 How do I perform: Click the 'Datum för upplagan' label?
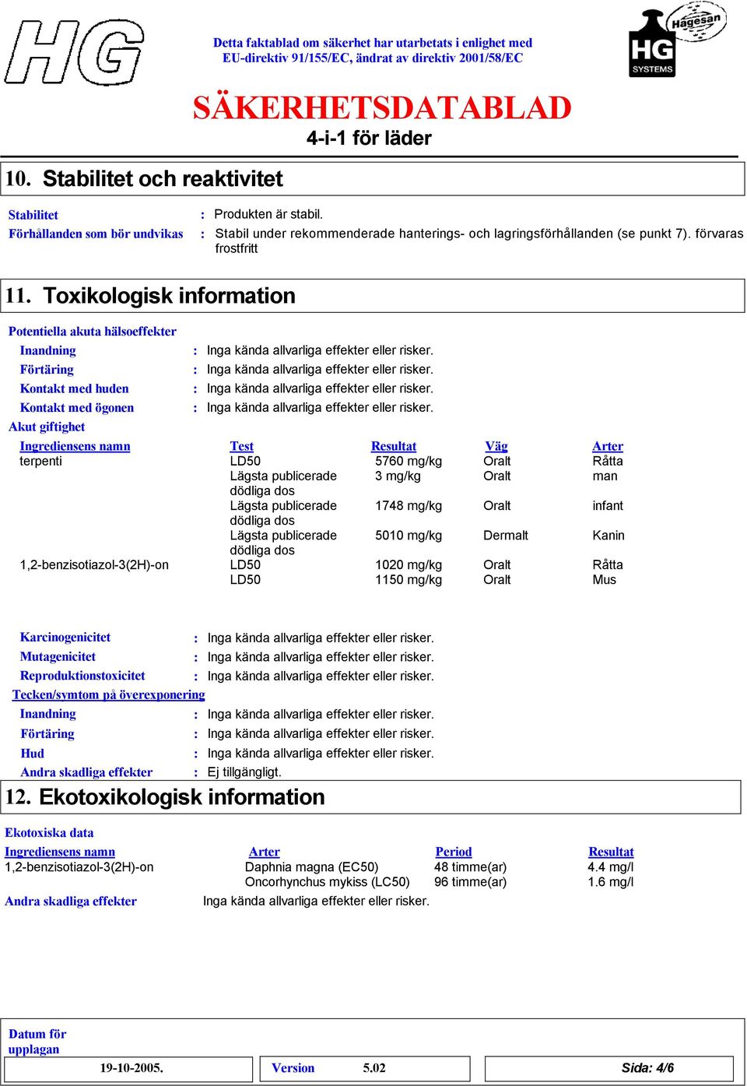click(37, 1042)
